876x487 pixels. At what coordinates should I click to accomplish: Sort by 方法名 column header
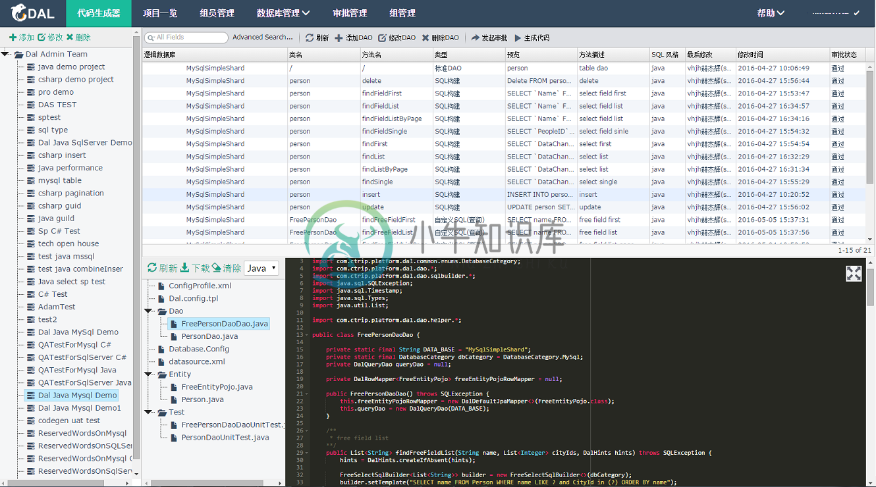click(x=397, y=55)
